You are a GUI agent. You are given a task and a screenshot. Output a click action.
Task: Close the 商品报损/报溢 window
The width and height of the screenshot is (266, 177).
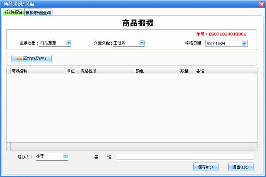pyautogui.click(x=261, y=4)
